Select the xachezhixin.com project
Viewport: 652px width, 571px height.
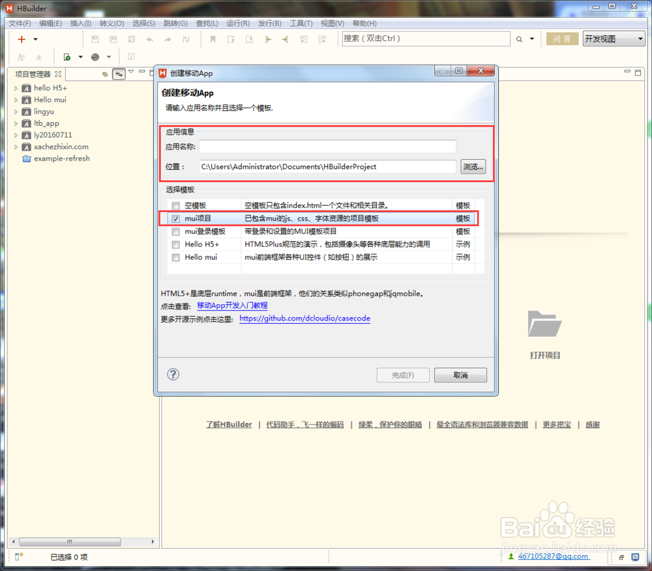coord(61,147)
